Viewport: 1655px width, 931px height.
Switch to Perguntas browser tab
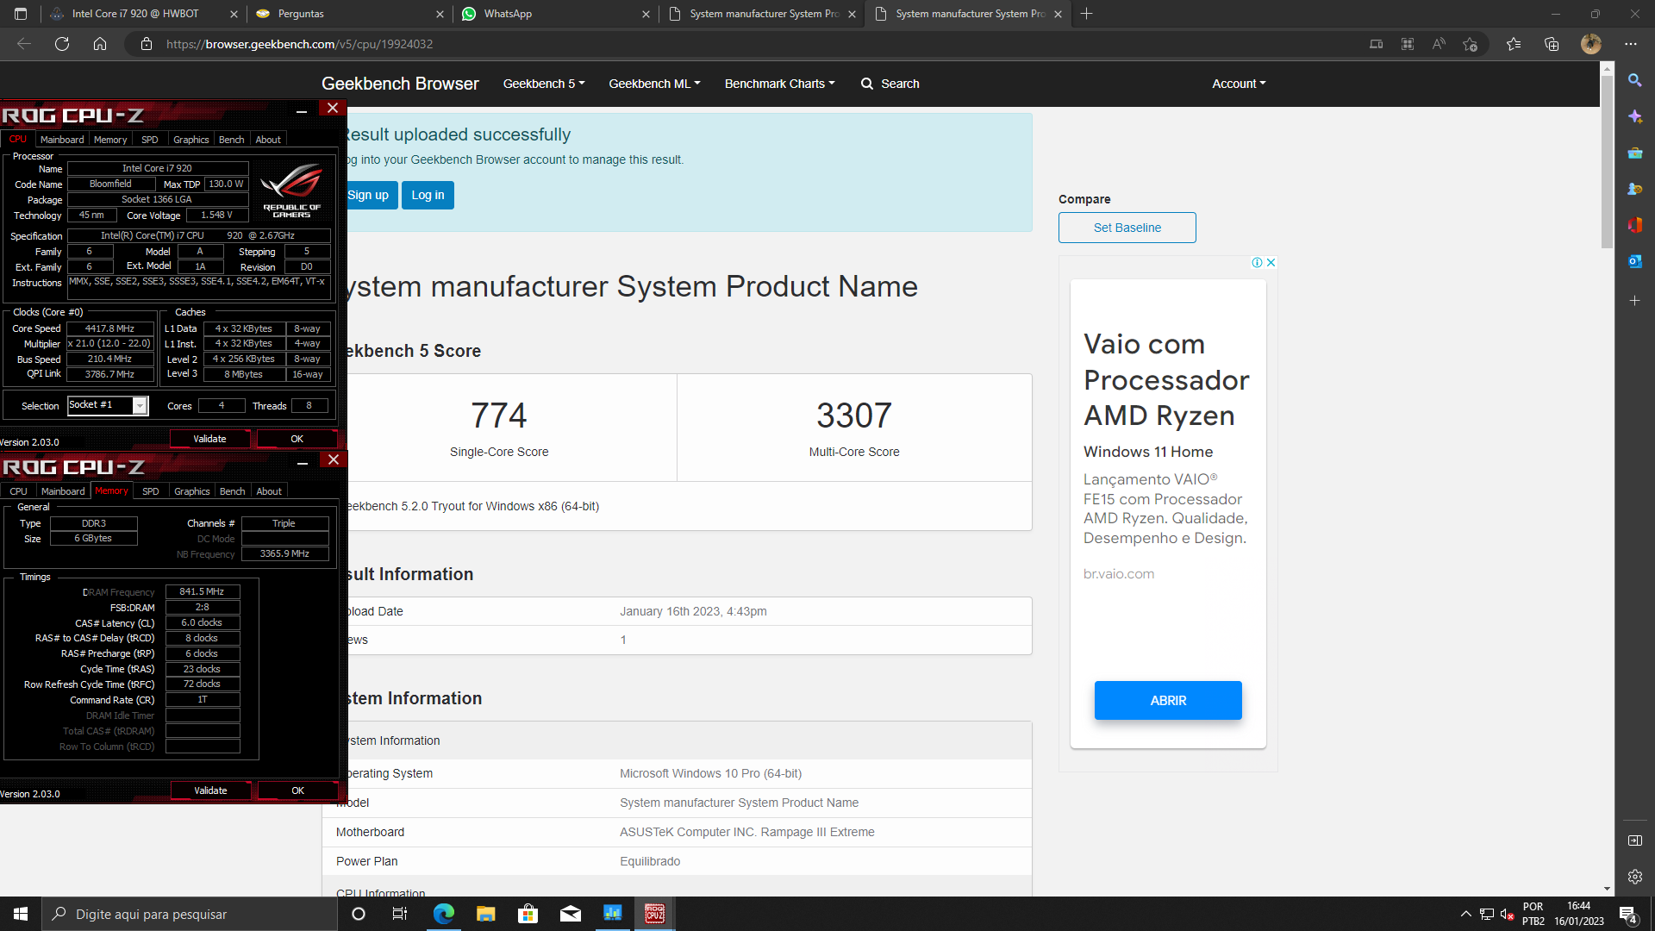pos(349,14)
